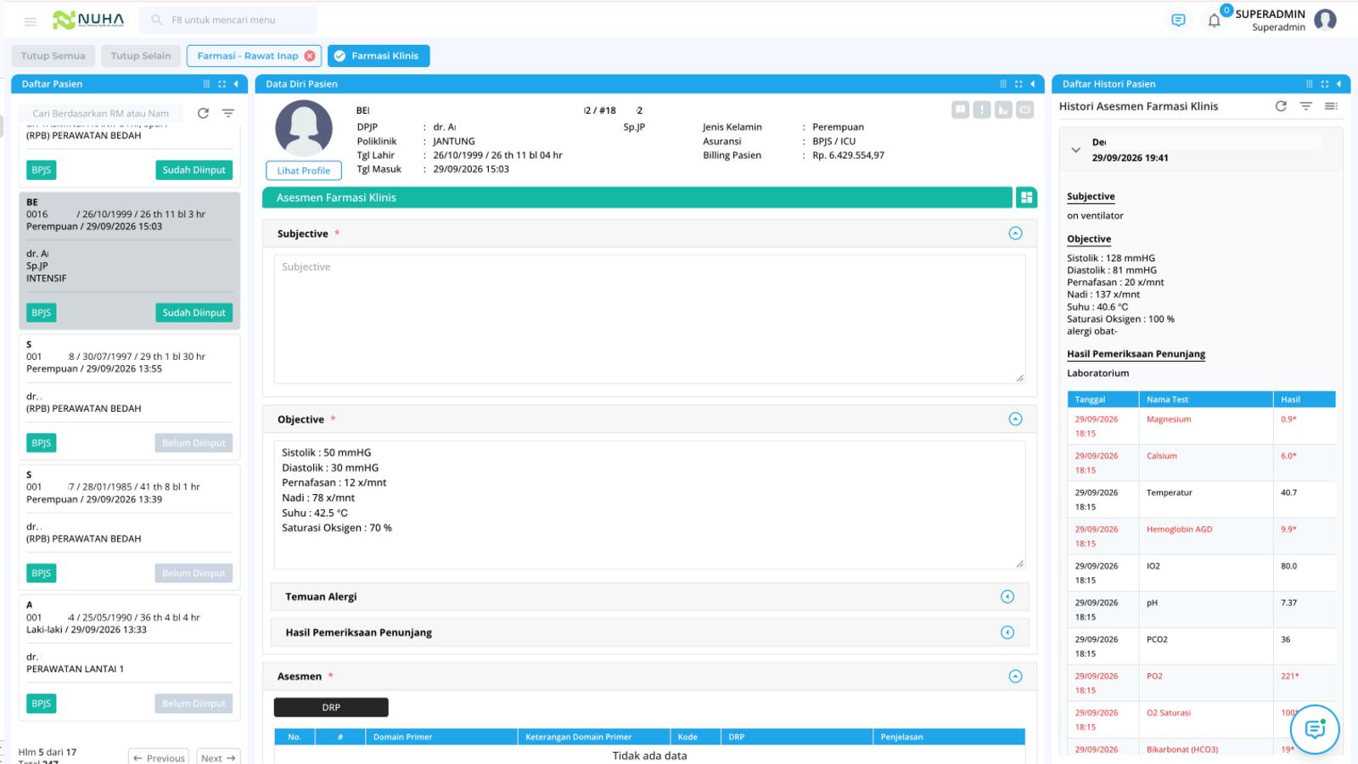Click the Tutup Semua button
1358x764 pixels.
coord(53,56)
